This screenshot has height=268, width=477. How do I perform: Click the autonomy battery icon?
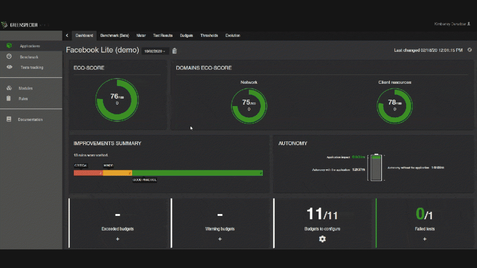pyautogui.click(x=376, y=167)
